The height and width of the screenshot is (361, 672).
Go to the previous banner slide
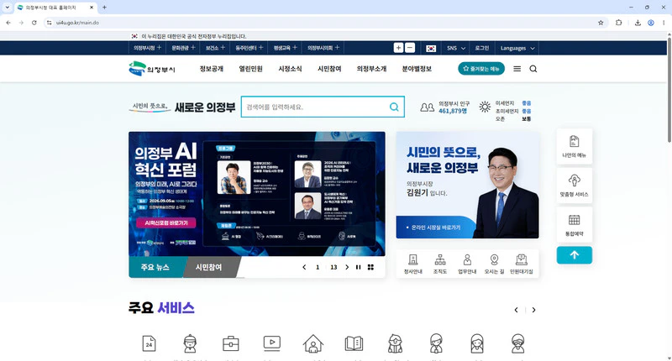[x=304, y=267]
